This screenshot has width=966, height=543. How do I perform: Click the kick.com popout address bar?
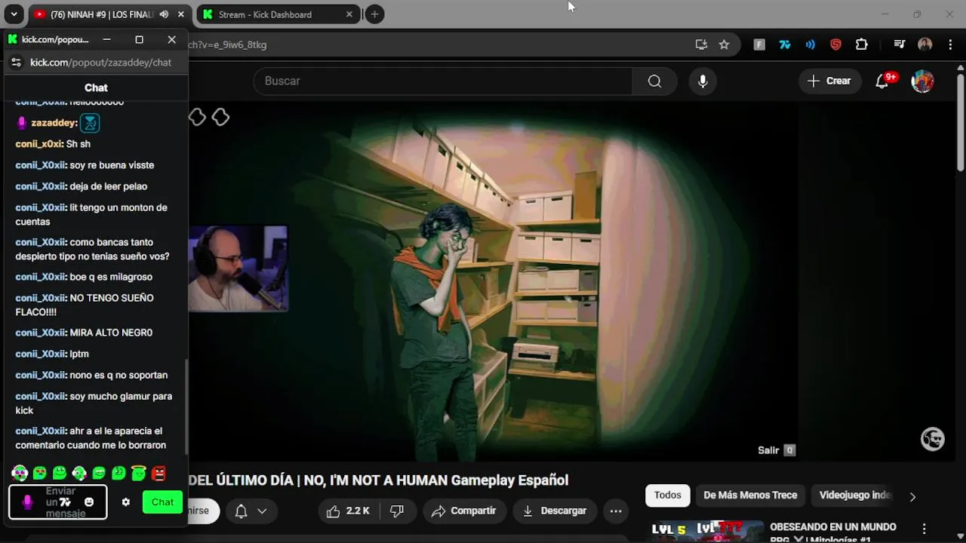(x=100, y=63)
